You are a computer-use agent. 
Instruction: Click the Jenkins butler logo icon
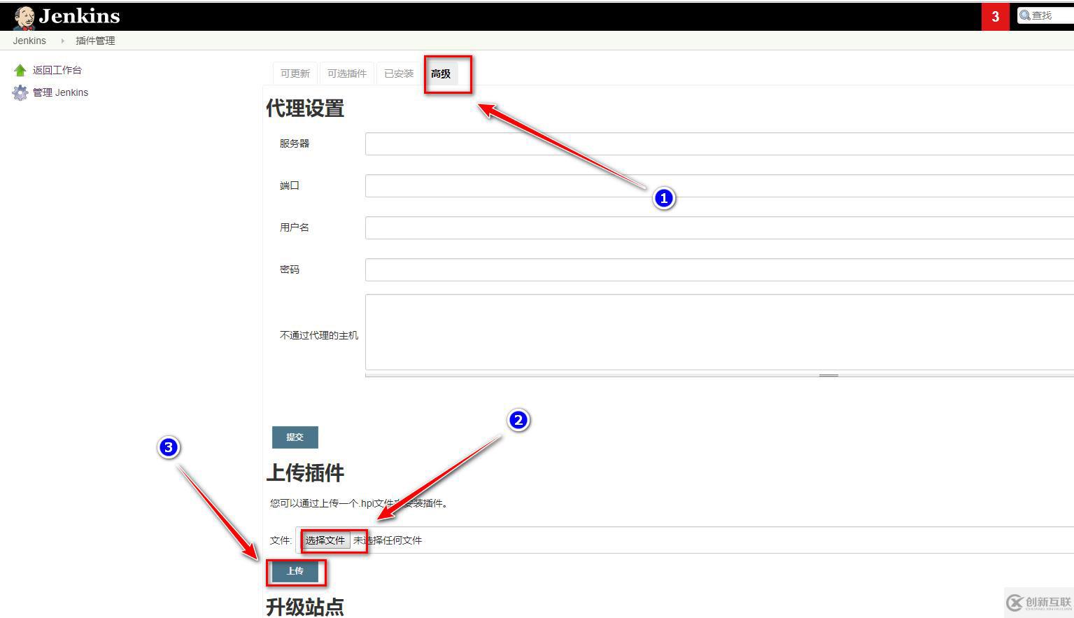click(24, 17)
